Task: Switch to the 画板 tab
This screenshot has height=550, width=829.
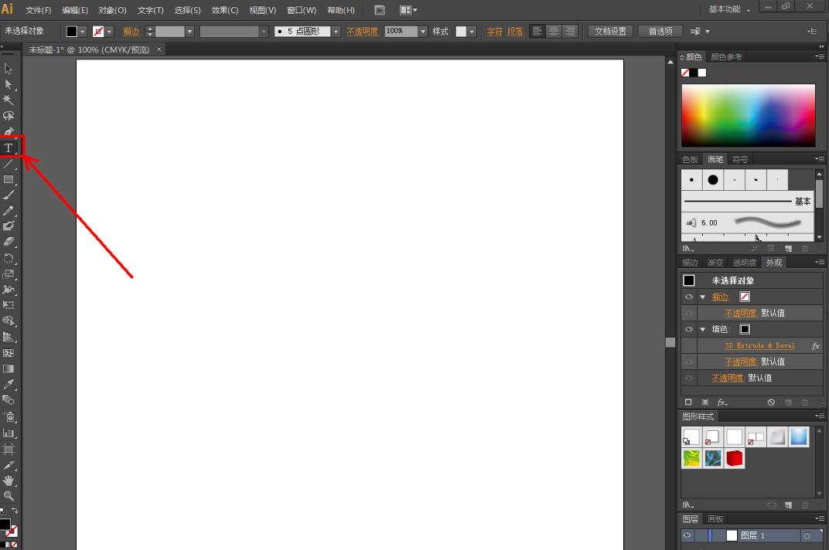Action: (715, 519)
